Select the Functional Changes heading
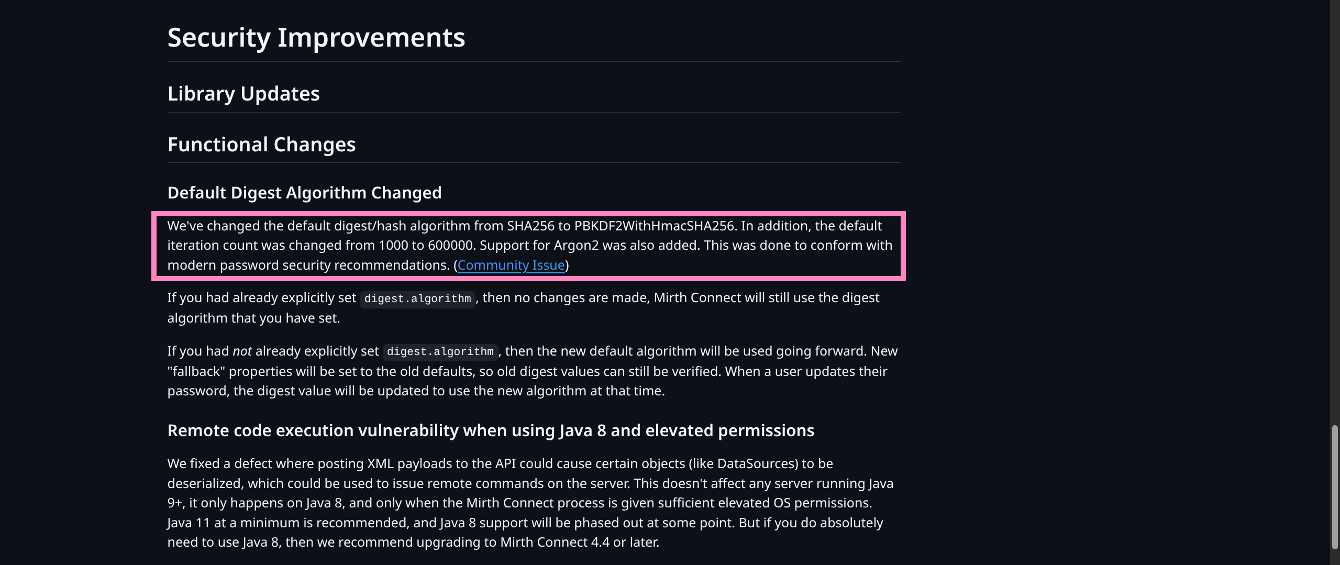The width and height of the screenshot is (1340, 565). [x=261, y=145]
